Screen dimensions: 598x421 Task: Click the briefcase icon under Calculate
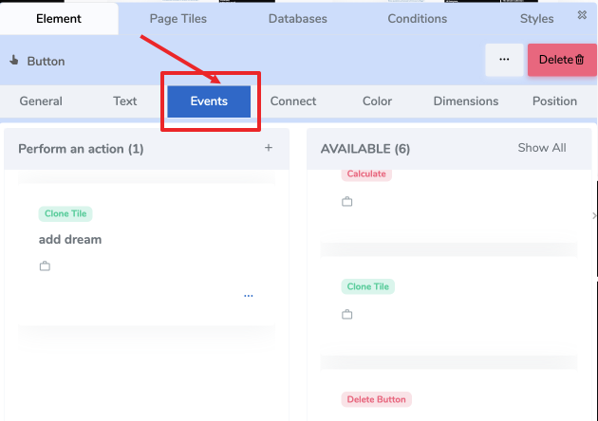(x=347, y=201)
